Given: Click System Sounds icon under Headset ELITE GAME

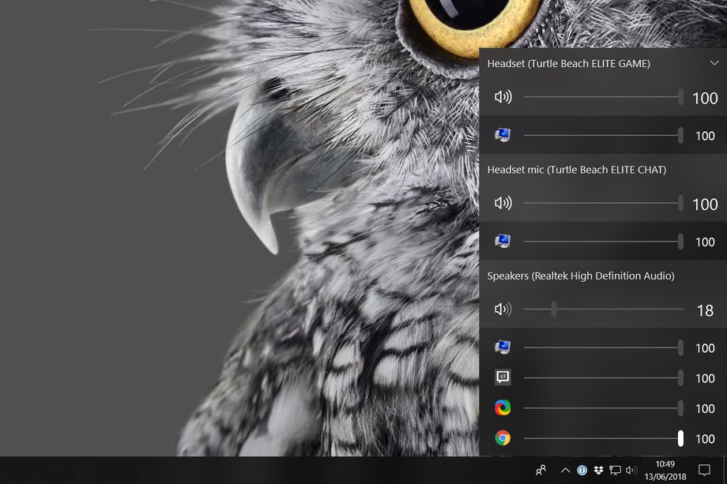Looking at the screenshot, I should click(503, 136).
